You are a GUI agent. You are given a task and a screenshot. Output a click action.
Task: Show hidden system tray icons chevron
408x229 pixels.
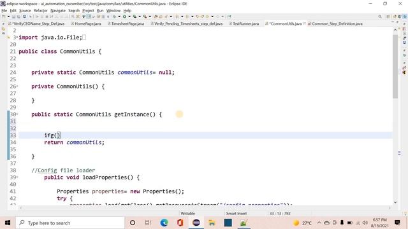pyautogui.click(x=319, y=223)
